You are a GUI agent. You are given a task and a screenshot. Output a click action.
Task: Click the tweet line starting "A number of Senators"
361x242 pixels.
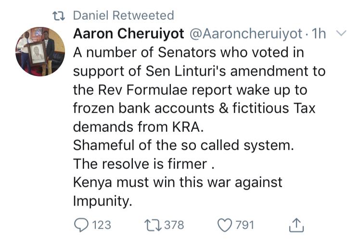[x=185, y=52]
